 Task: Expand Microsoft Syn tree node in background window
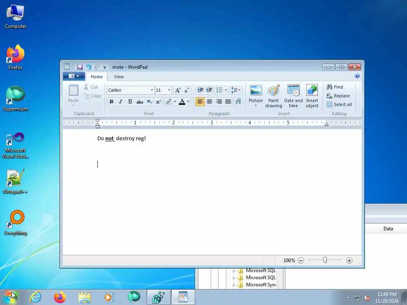tap(234, 285)
